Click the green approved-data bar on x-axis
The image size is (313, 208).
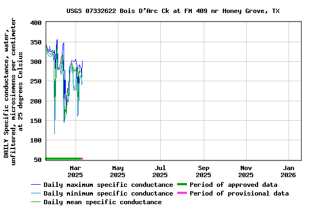(x=63, y=159)
